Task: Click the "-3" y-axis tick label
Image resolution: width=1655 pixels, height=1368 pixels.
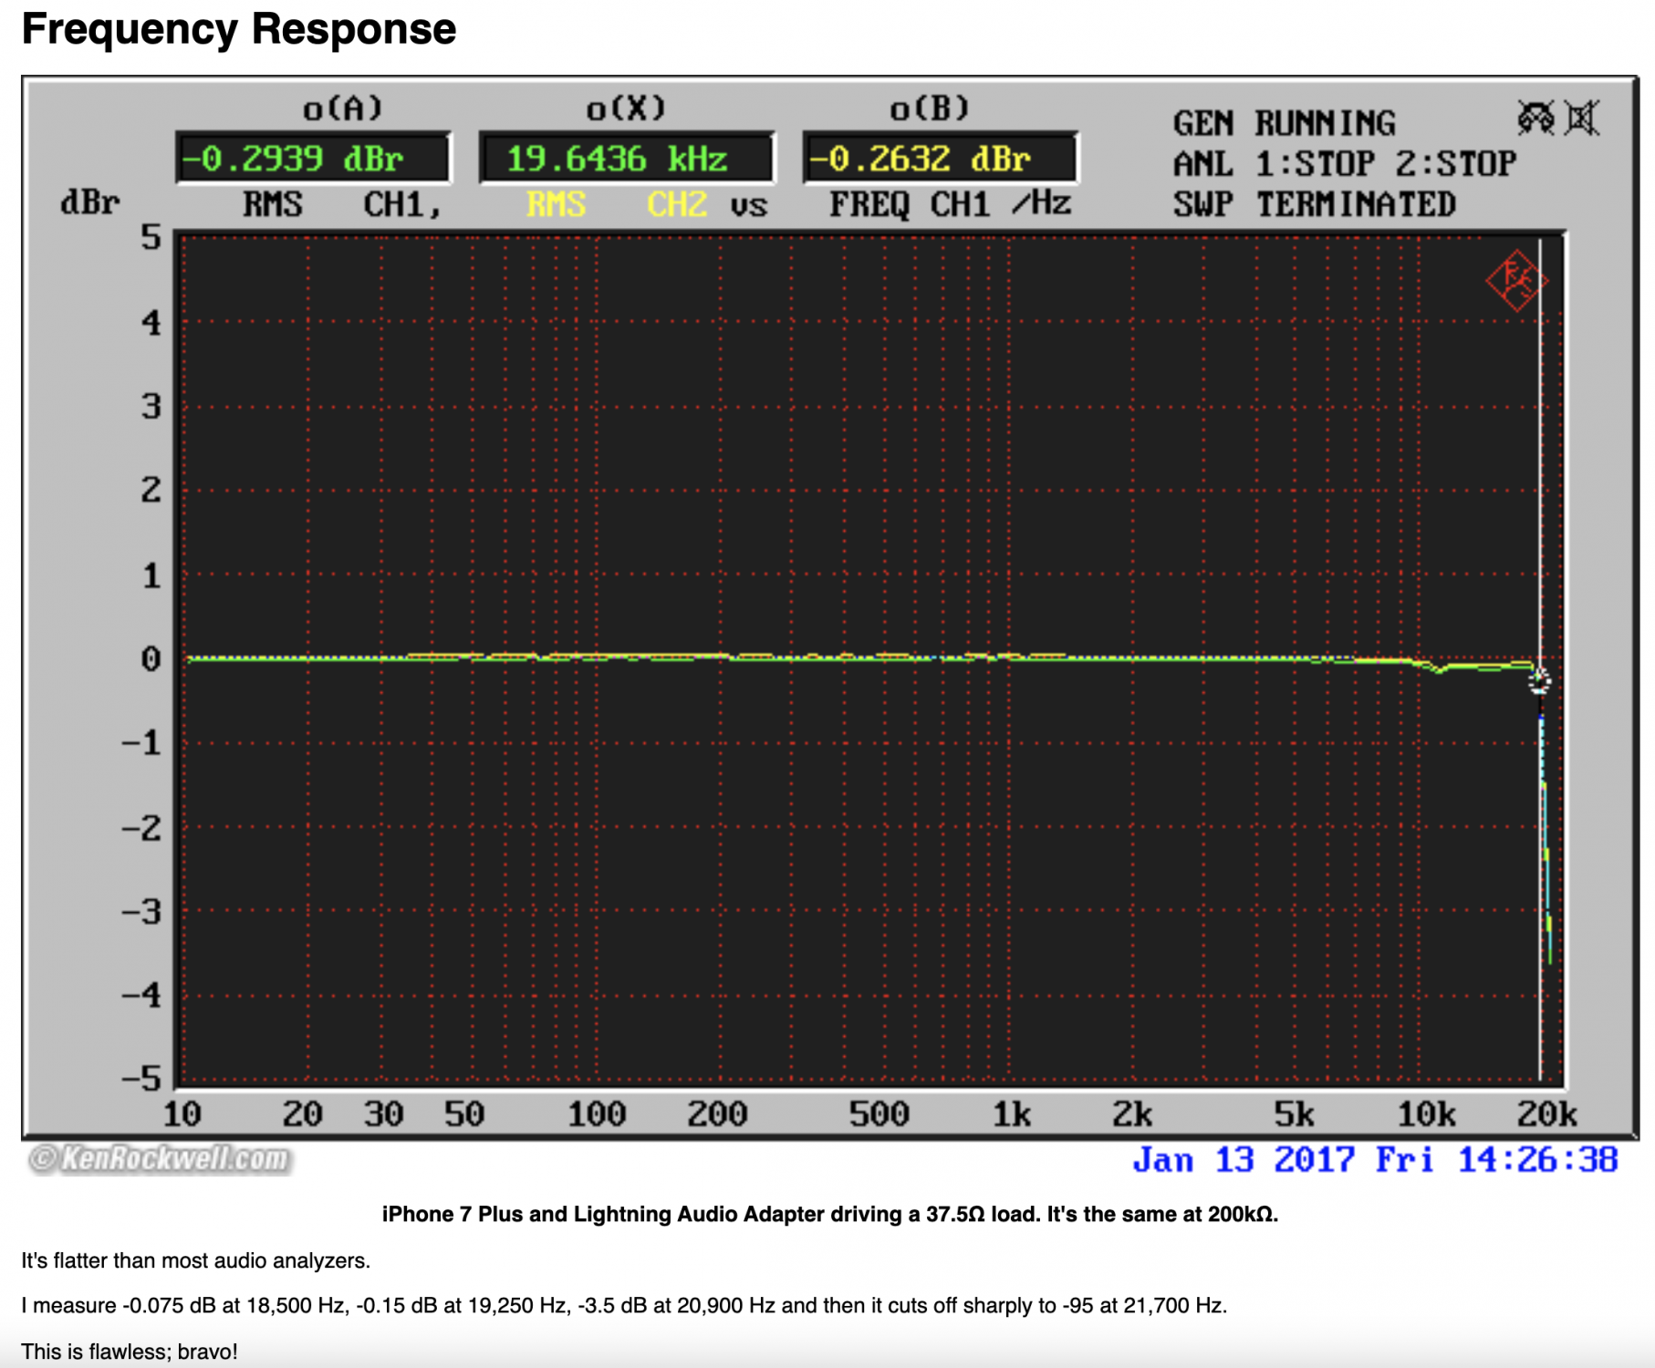Action: coord(141,911)
